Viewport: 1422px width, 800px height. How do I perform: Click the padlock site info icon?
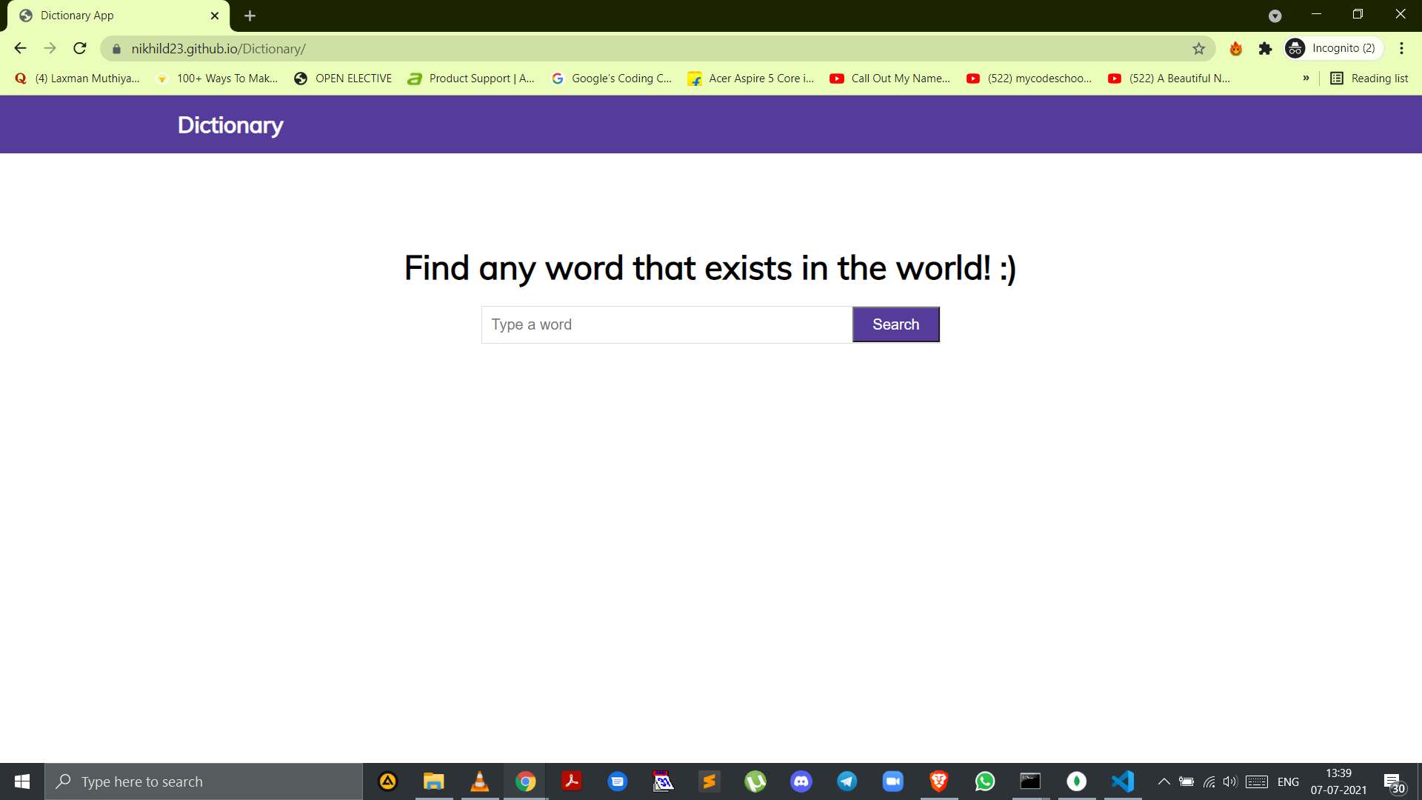tap(116, 49)
